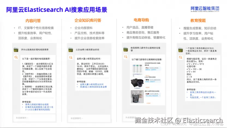Focus the 和我聊聊吧 input in 企业知识库问答 panel
Screen dimensions: 227x128
(89, 118)
